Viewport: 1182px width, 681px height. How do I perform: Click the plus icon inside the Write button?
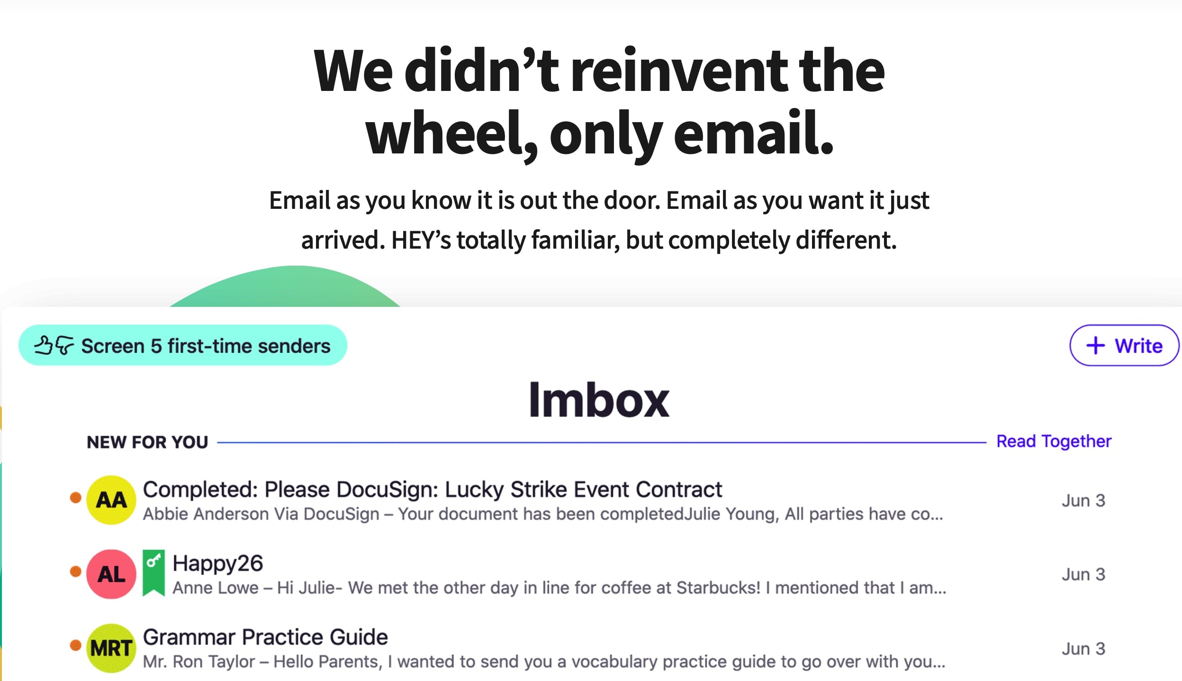(x=1095, y=345)
